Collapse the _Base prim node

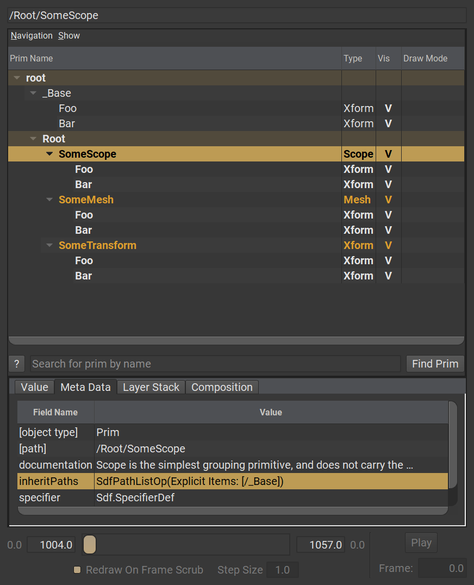(x=33, y=94)
